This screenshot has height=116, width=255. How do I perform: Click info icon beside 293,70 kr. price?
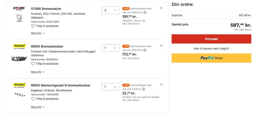click(x=145, y=50)
